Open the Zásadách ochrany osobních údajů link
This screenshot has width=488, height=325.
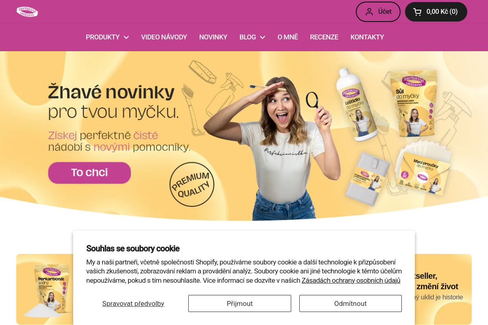click(351, 280)
